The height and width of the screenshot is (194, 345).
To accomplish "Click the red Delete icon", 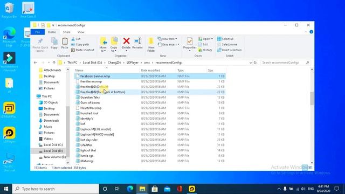I will [x=126, y=41].
